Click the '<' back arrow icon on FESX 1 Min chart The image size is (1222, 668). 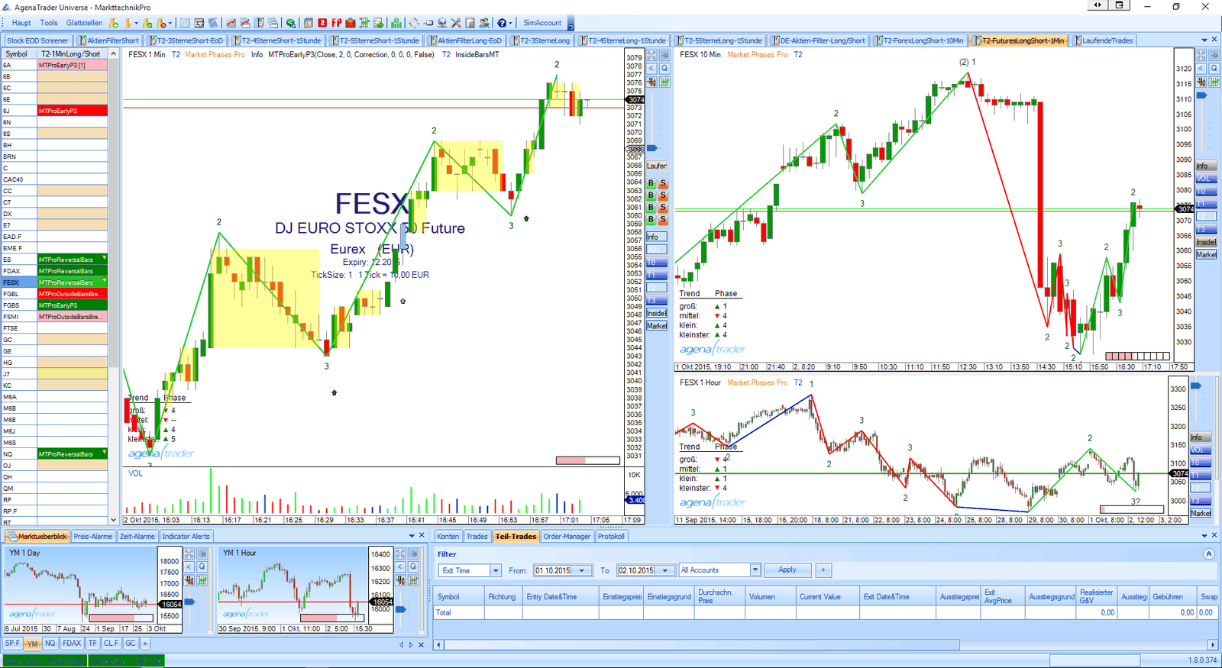[651, 68]
